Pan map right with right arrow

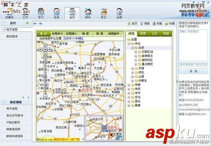49,50
